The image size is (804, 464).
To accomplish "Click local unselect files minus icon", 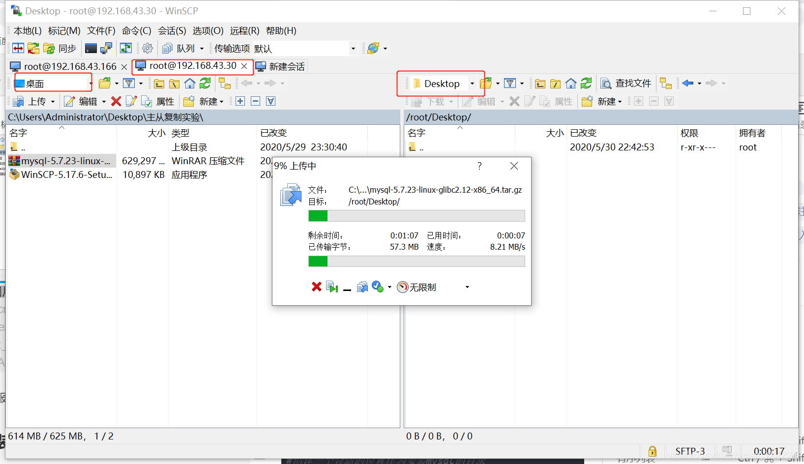I will [255, 101].
